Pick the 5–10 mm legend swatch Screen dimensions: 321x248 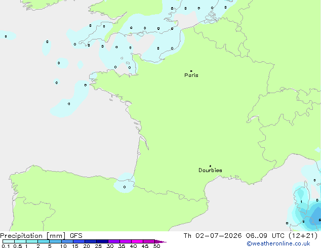click(x=55, y=241)
